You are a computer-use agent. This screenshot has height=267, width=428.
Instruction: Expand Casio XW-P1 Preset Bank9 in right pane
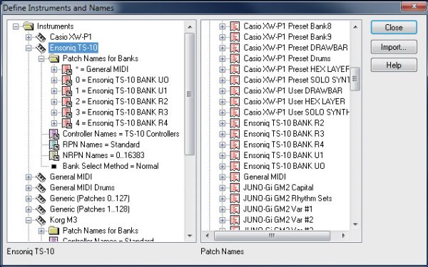click(x=222, y=37)
